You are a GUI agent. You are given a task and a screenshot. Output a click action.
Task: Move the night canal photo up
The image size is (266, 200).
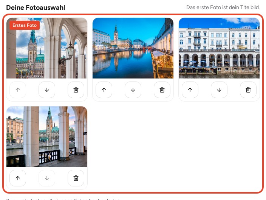(104, 90)
